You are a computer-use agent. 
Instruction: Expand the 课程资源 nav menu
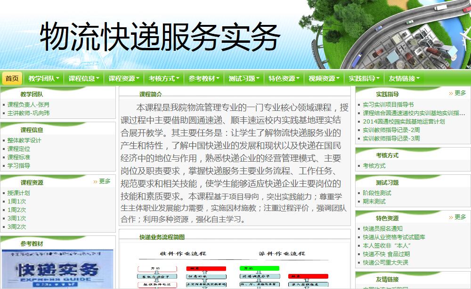(x=124, y=78)
